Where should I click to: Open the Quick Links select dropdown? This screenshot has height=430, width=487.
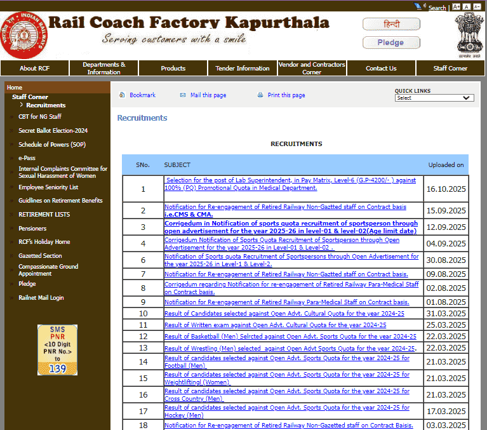coord(434,98)
